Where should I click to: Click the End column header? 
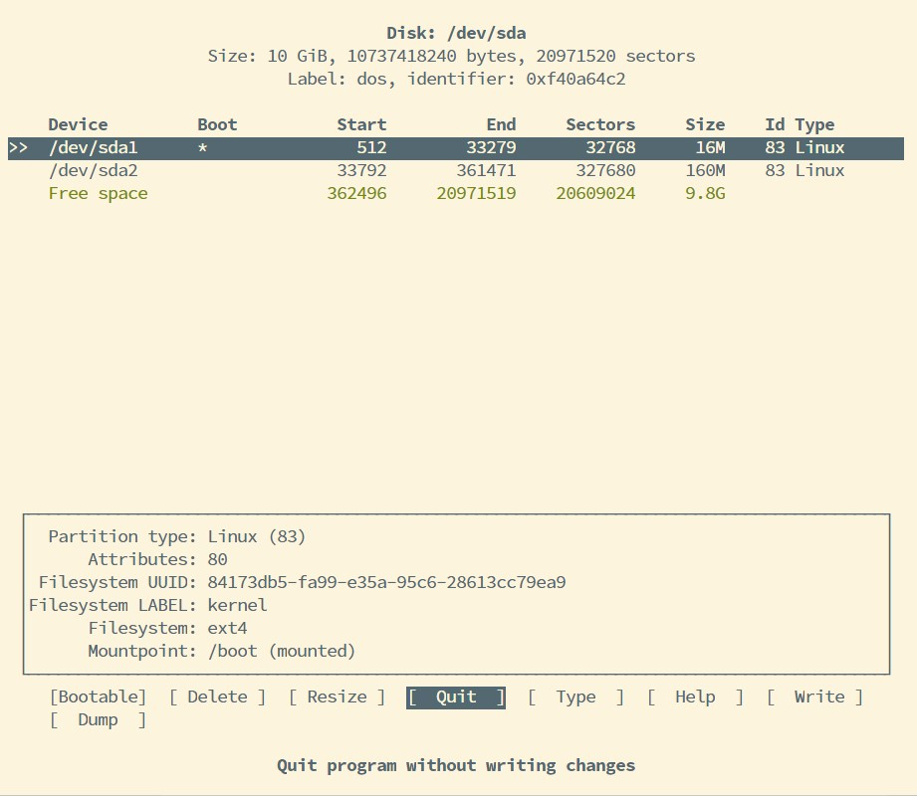pos(501,124)
